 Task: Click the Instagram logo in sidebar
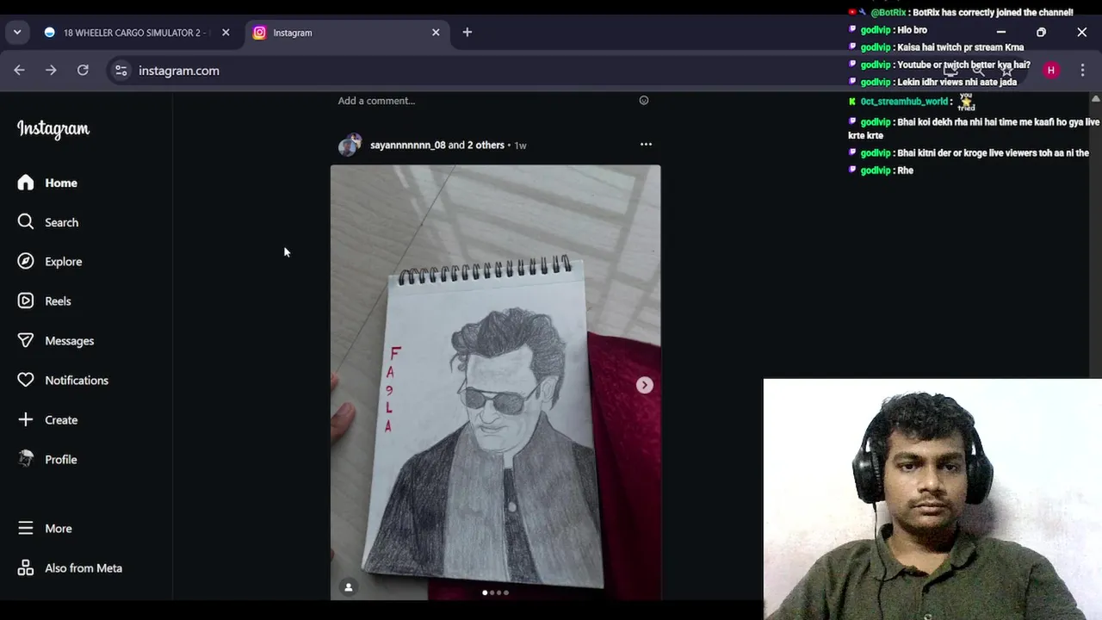coord(53,129)
